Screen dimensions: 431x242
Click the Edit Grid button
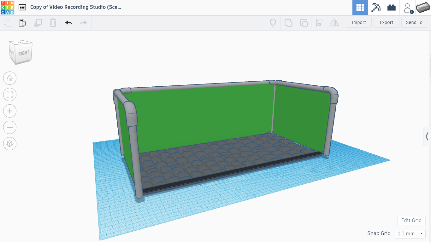pyautogui.click(x=411, y=221)
